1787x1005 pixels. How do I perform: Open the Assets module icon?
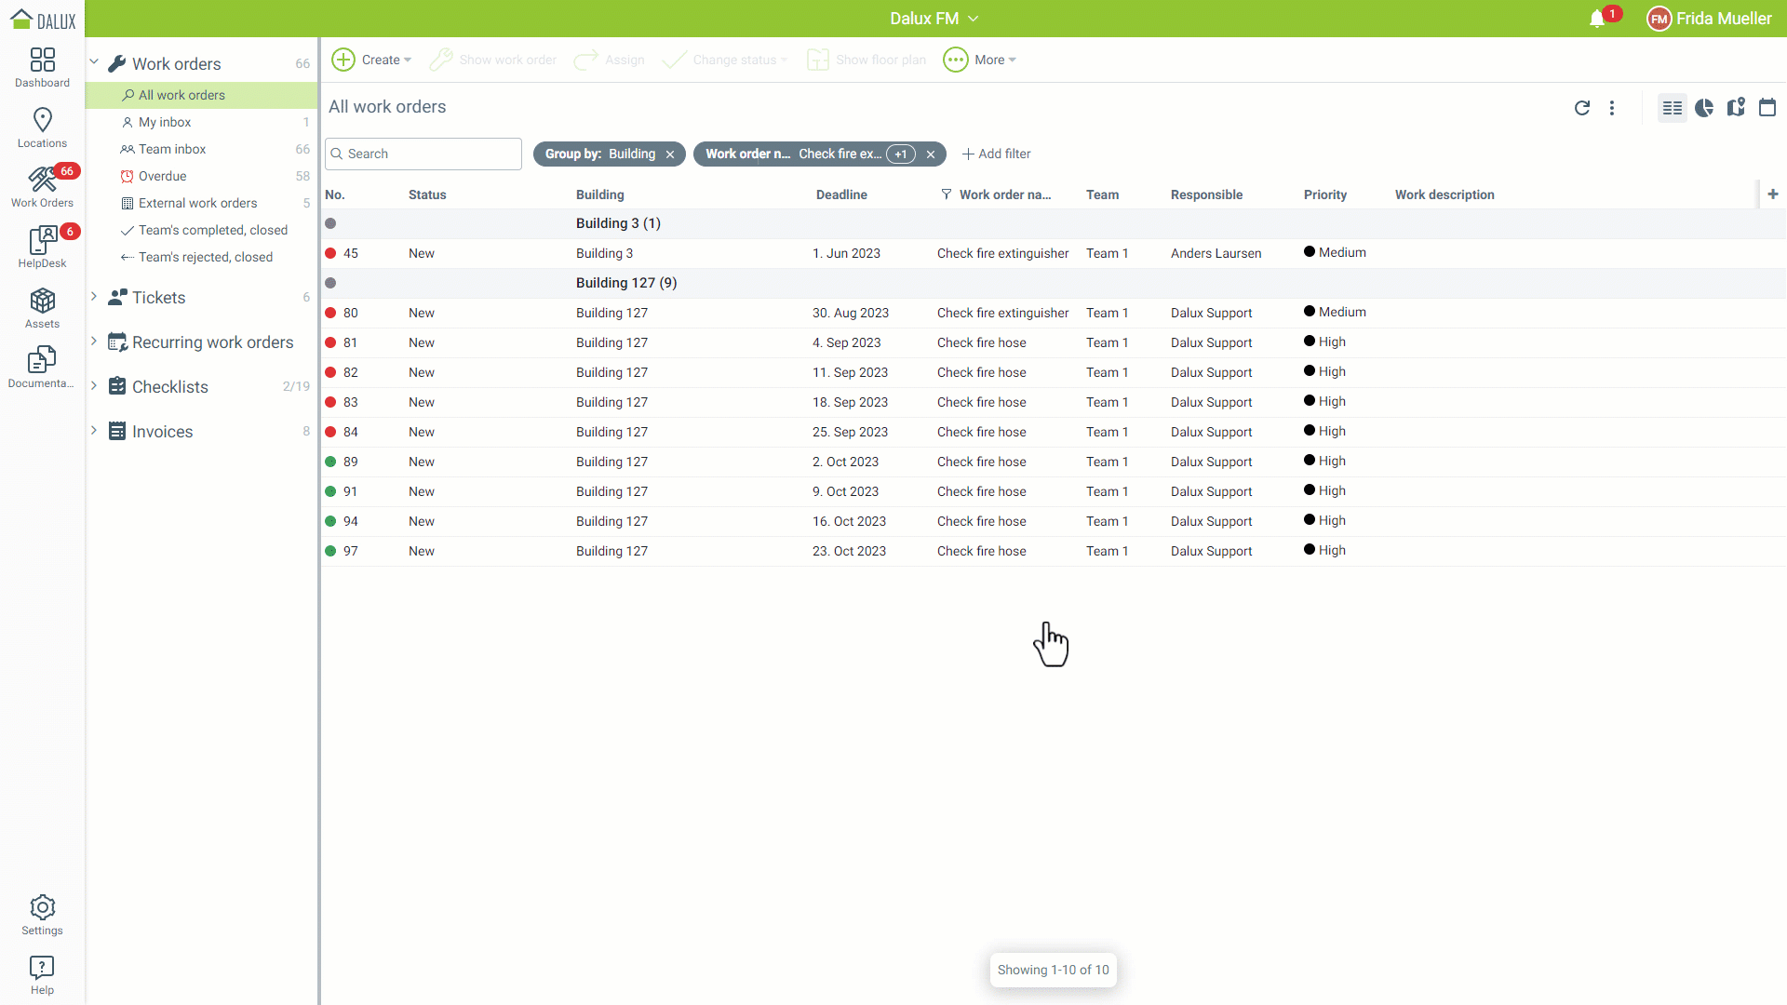point(42,308)
